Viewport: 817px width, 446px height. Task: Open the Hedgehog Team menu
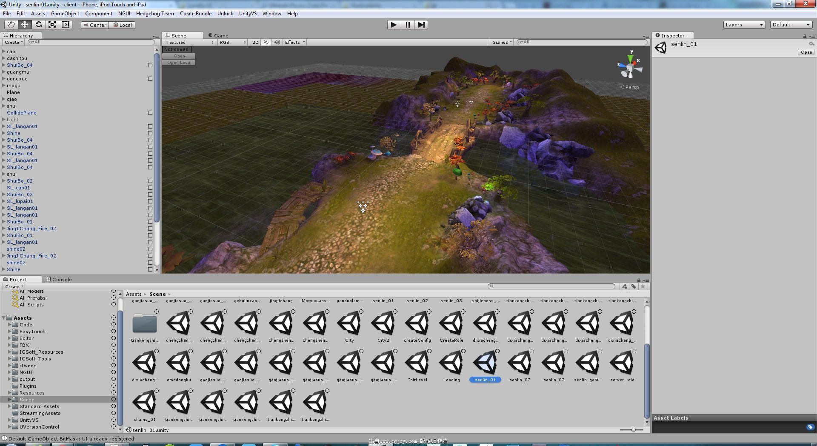point(155,13)
